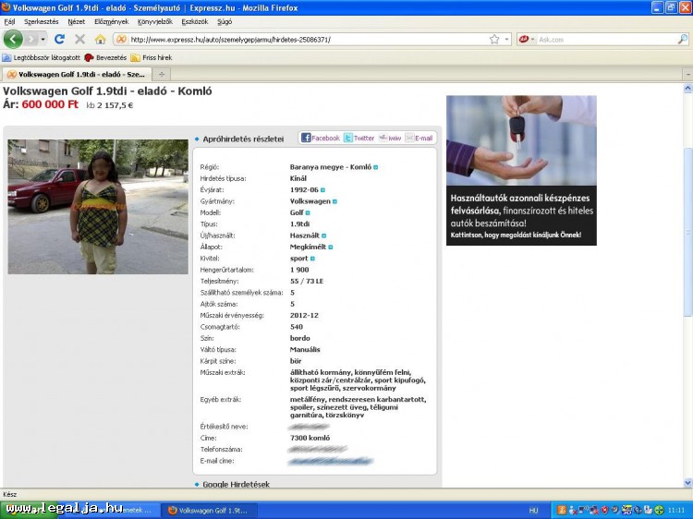Open the back/forward history dropdown arrow

coord(42,40)
